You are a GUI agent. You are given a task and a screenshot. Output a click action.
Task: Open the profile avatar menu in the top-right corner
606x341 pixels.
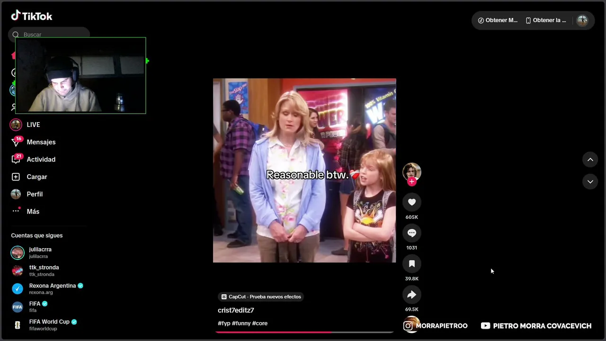coord(582,20)
